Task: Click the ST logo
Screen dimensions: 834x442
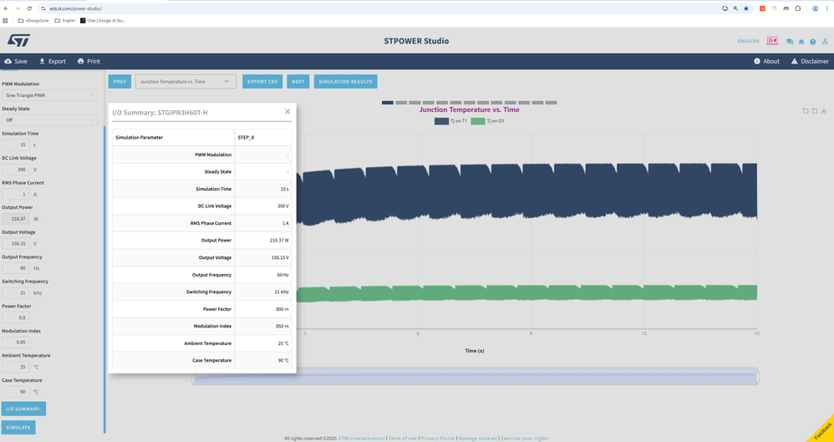Action: point(19,41)
